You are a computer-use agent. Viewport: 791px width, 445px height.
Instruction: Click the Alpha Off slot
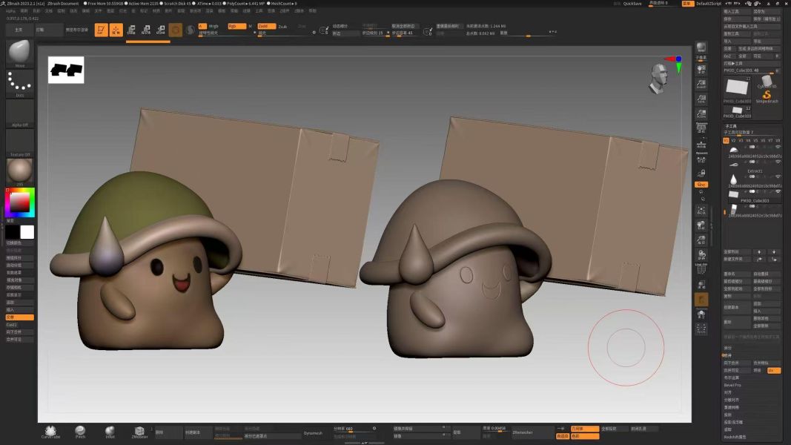[19, 113]
